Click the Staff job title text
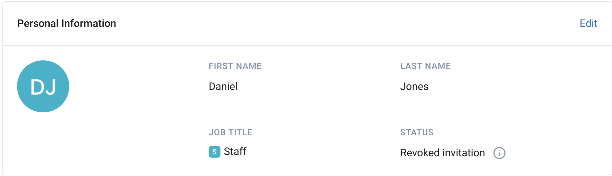Screen dimensions: 612x176 click(235, 151)
